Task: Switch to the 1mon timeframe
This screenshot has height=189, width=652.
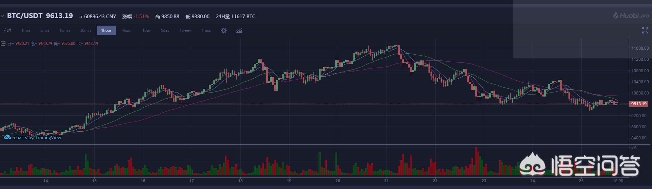Action: [x=206, y=30]
